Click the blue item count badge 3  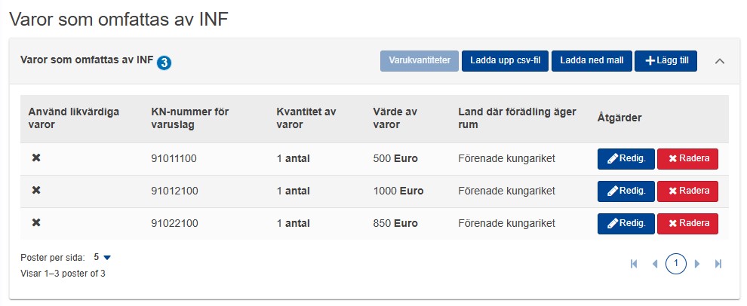[x=164, y=63]
